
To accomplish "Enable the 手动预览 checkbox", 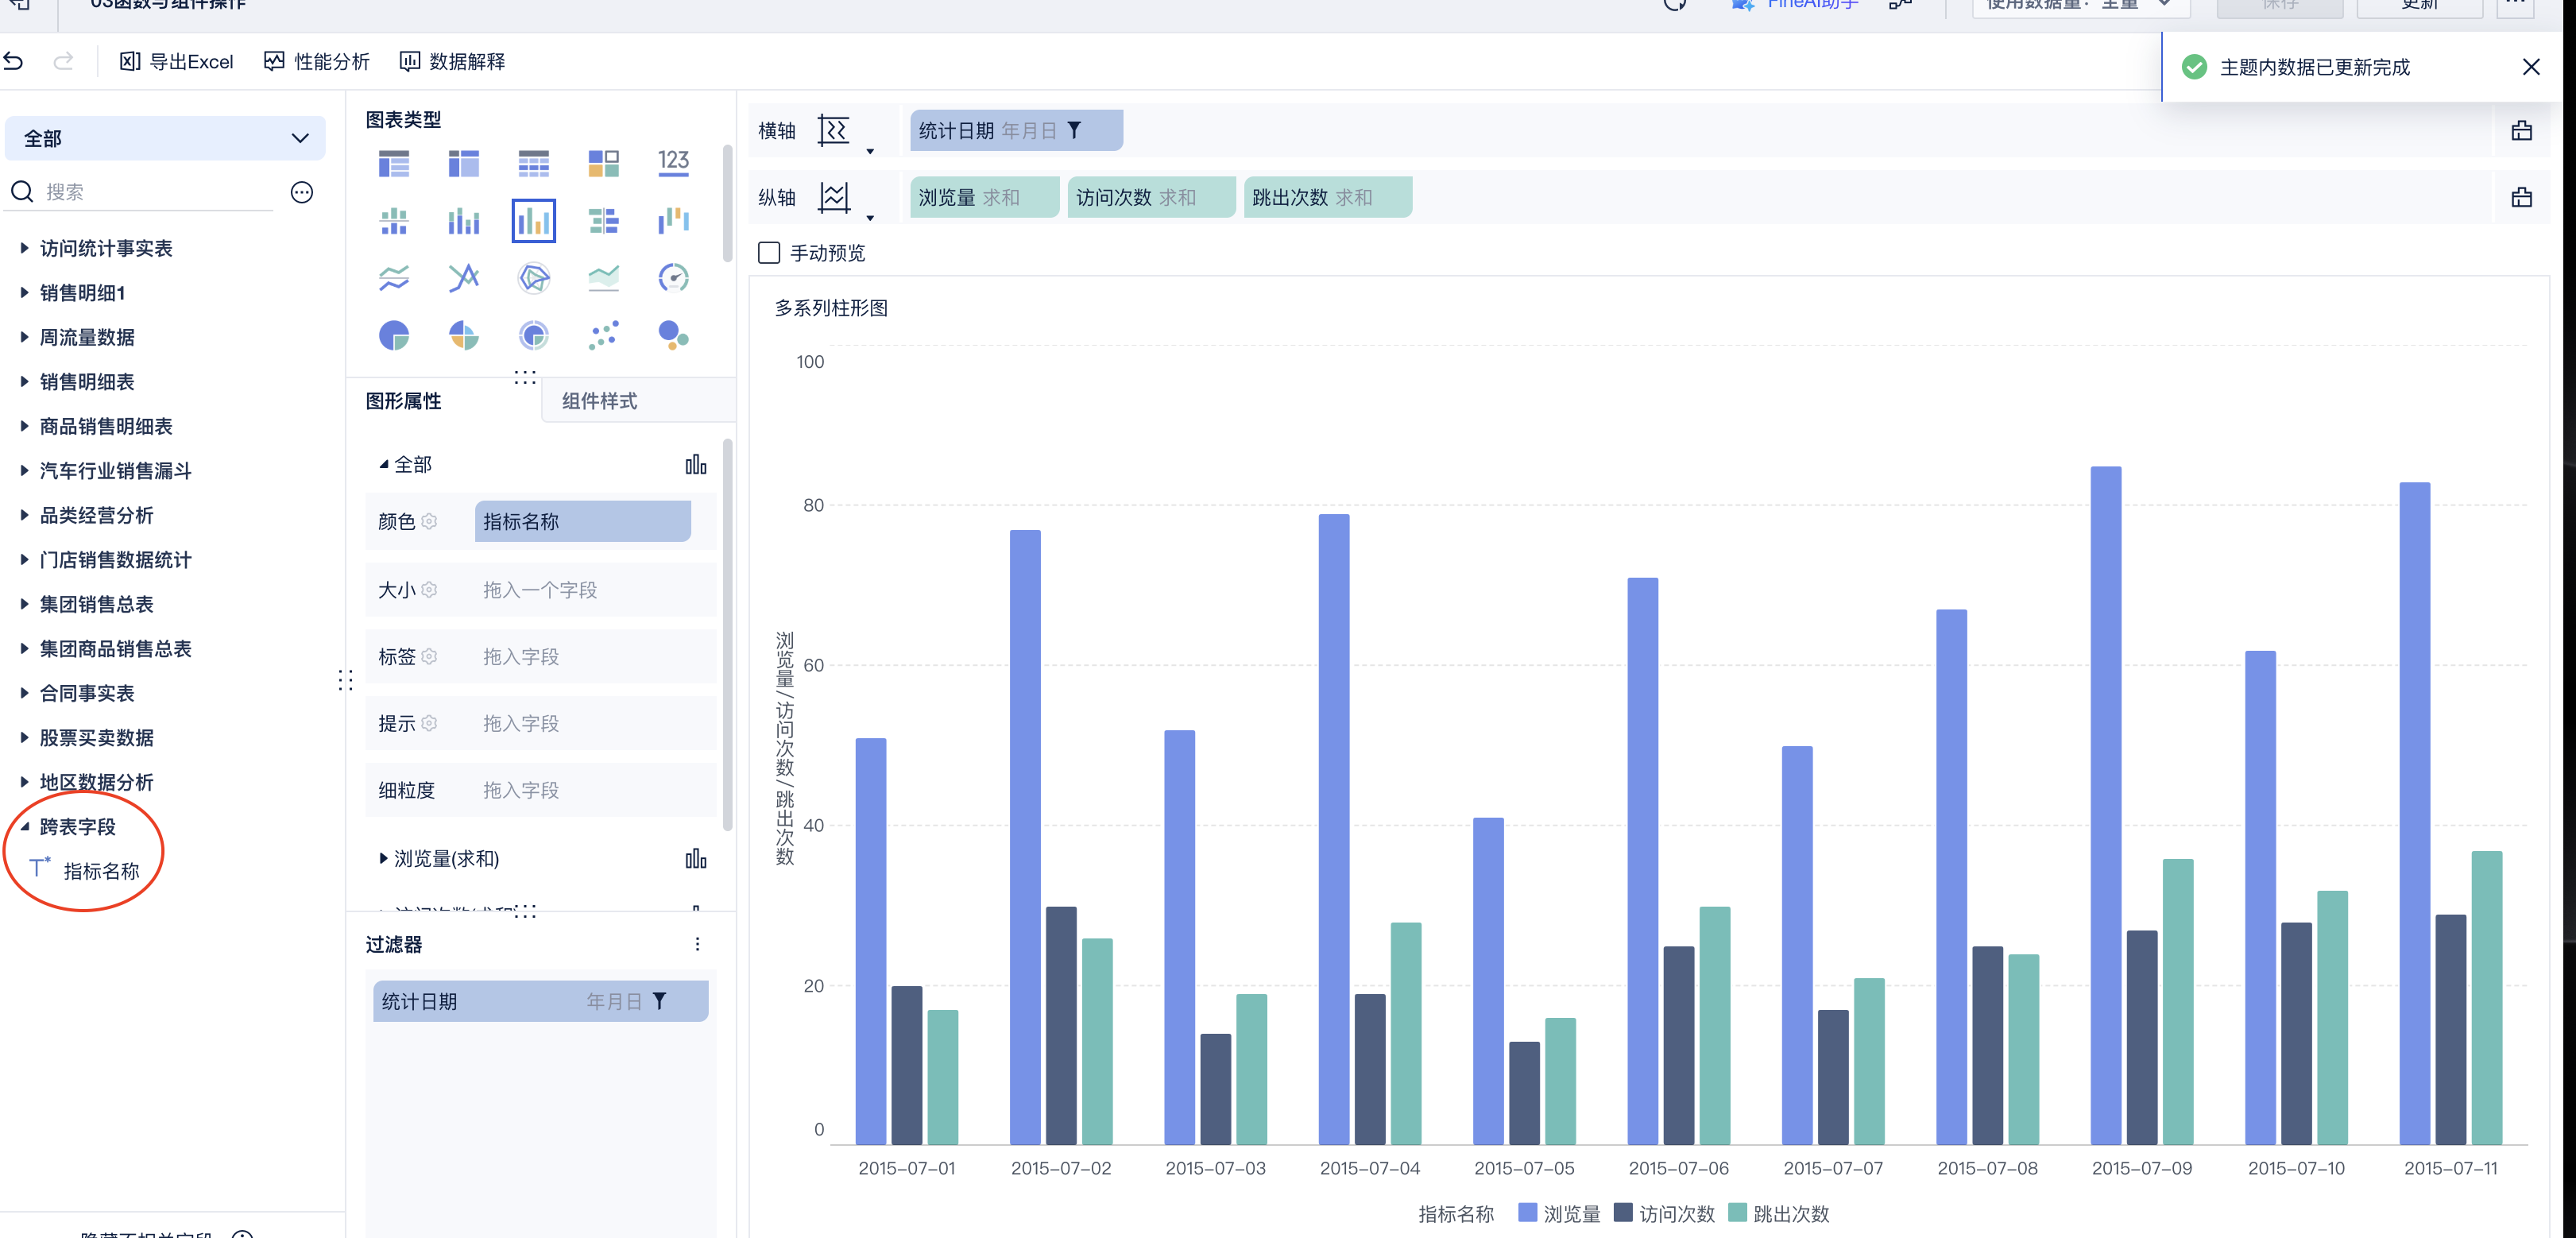I will [x=769, y=253].
